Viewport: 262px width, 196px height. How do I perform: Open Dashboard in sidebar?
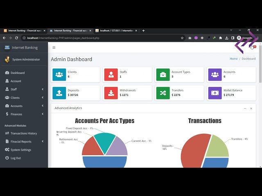coord(18,73)
